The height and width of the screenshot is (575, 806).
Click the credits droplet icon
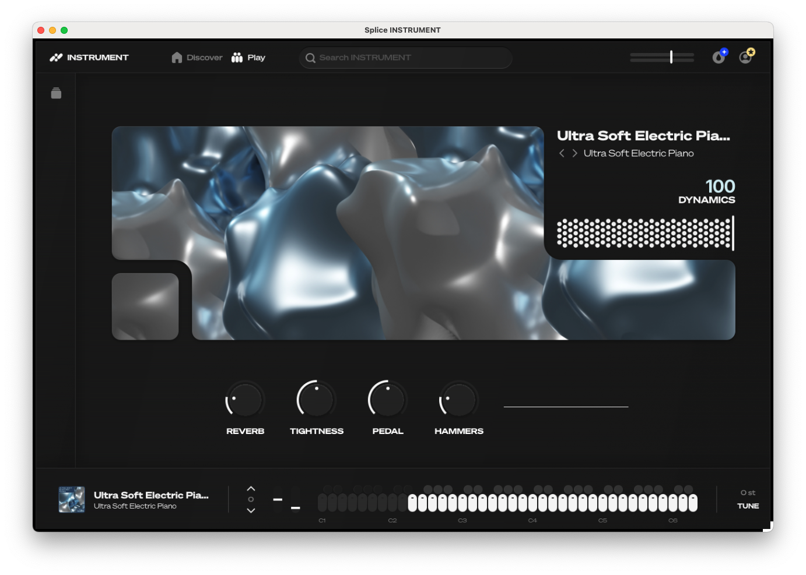click(719, 57)
